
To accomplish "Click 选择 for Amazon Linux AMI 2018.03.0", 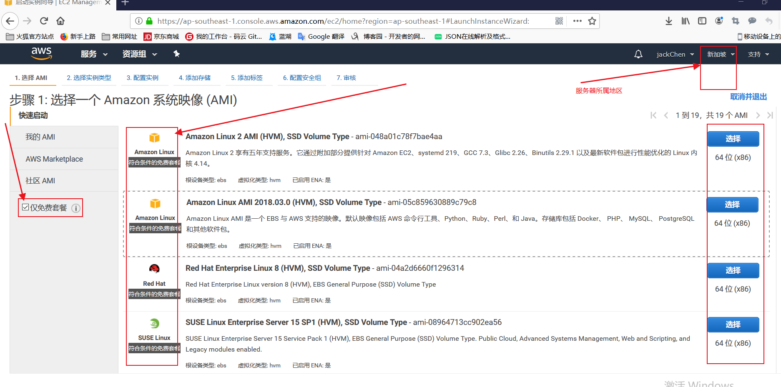I will [732, 205].
